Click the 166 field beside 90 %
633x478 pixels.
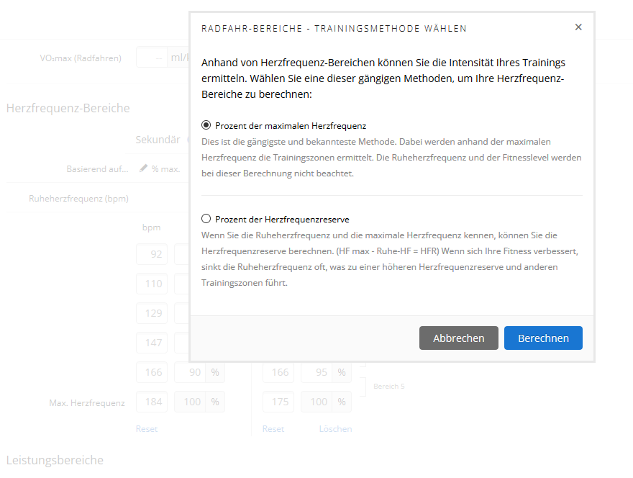coord(152,372)
